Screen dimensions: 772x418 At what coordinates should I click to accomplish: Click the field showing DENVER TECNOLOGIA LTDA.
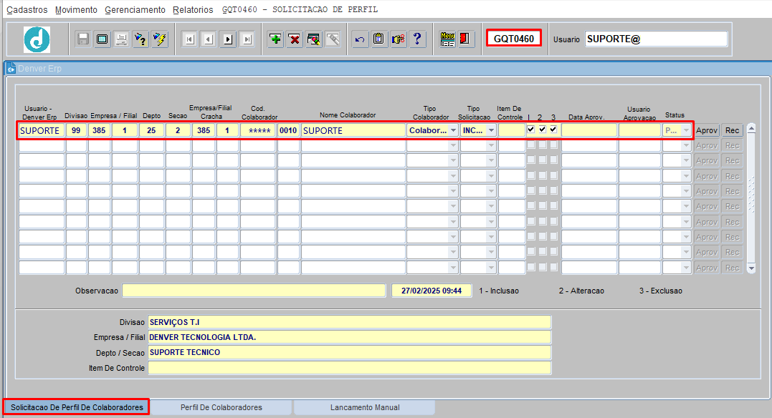[350, 337]
